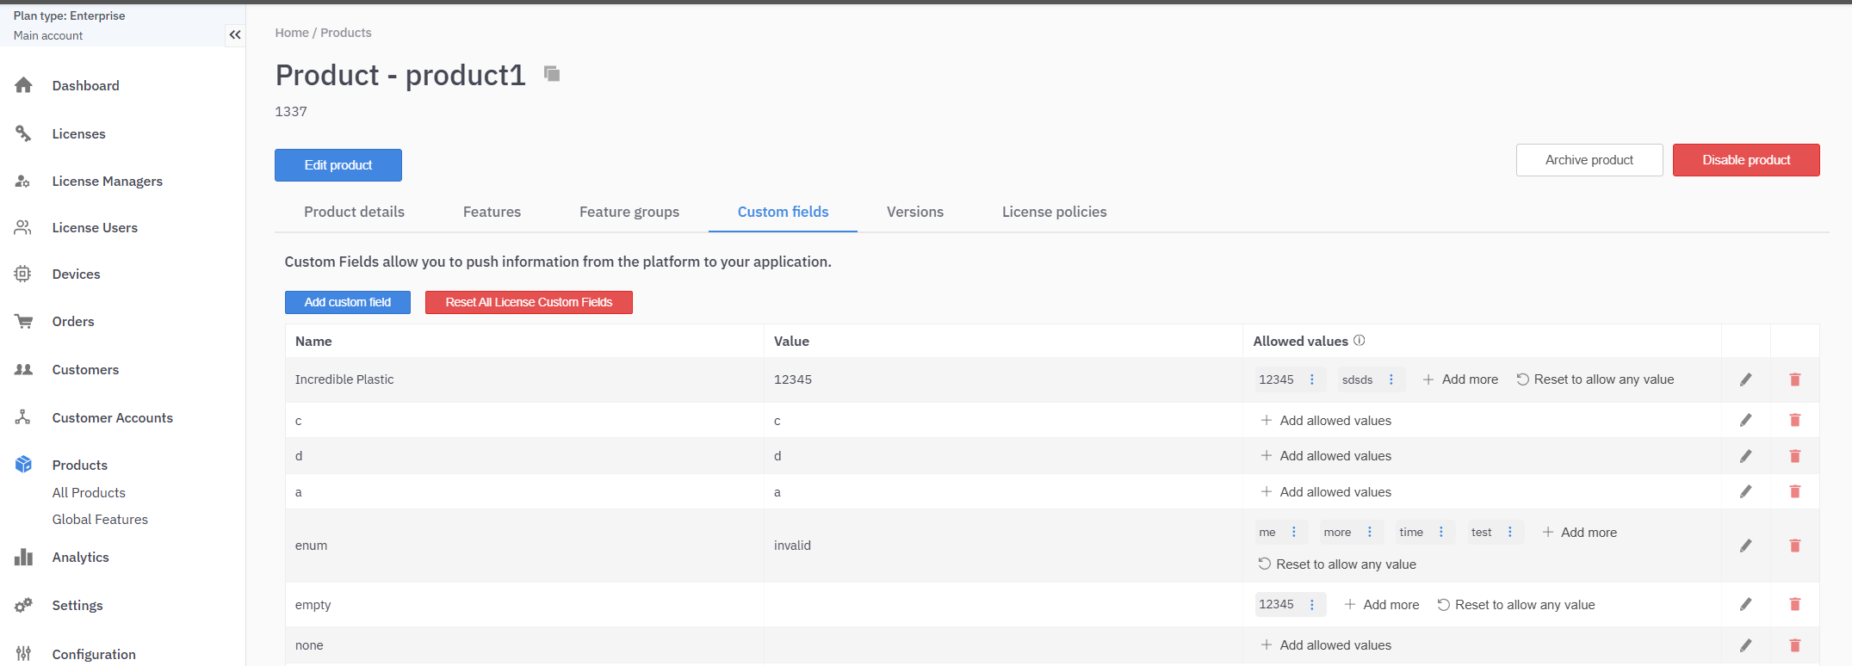Open options menu for sdsds value

pos(1391,379)
